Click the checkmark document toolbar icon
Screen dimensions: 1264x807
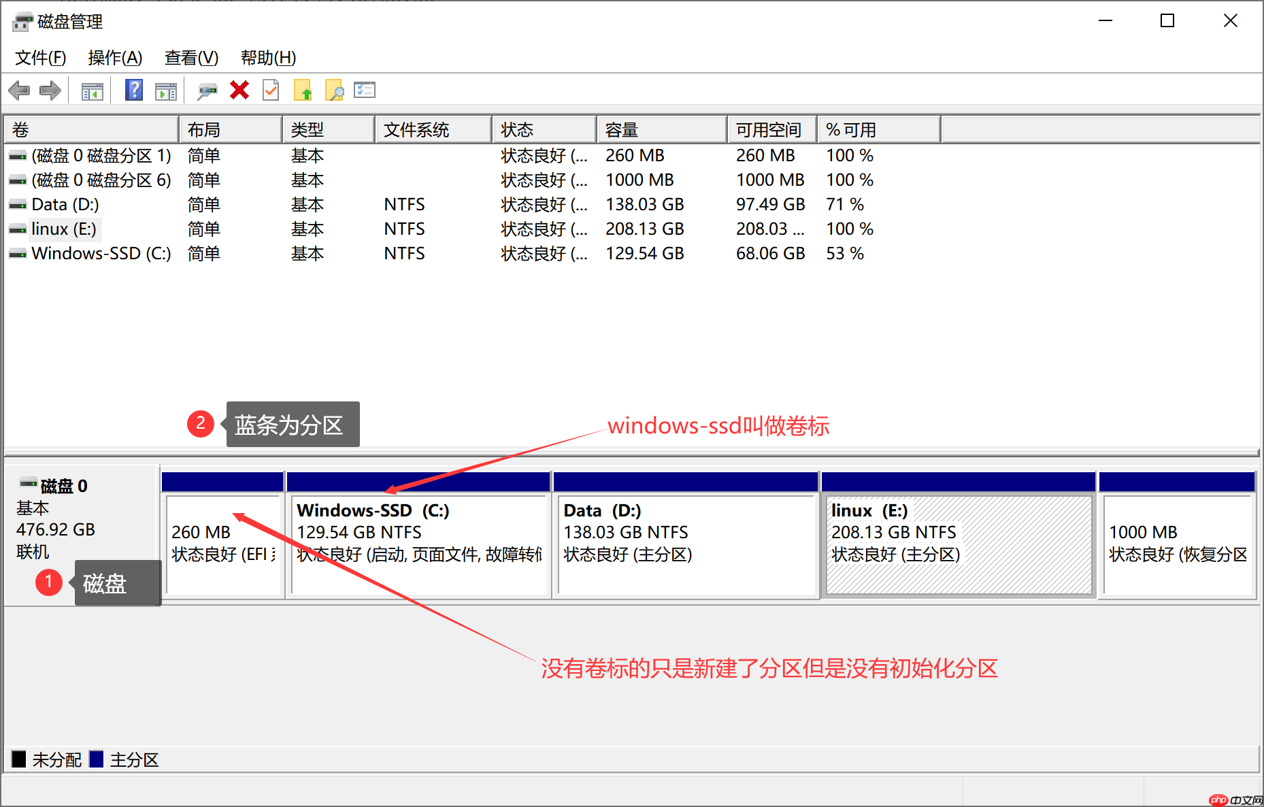(x=270, y=90)
